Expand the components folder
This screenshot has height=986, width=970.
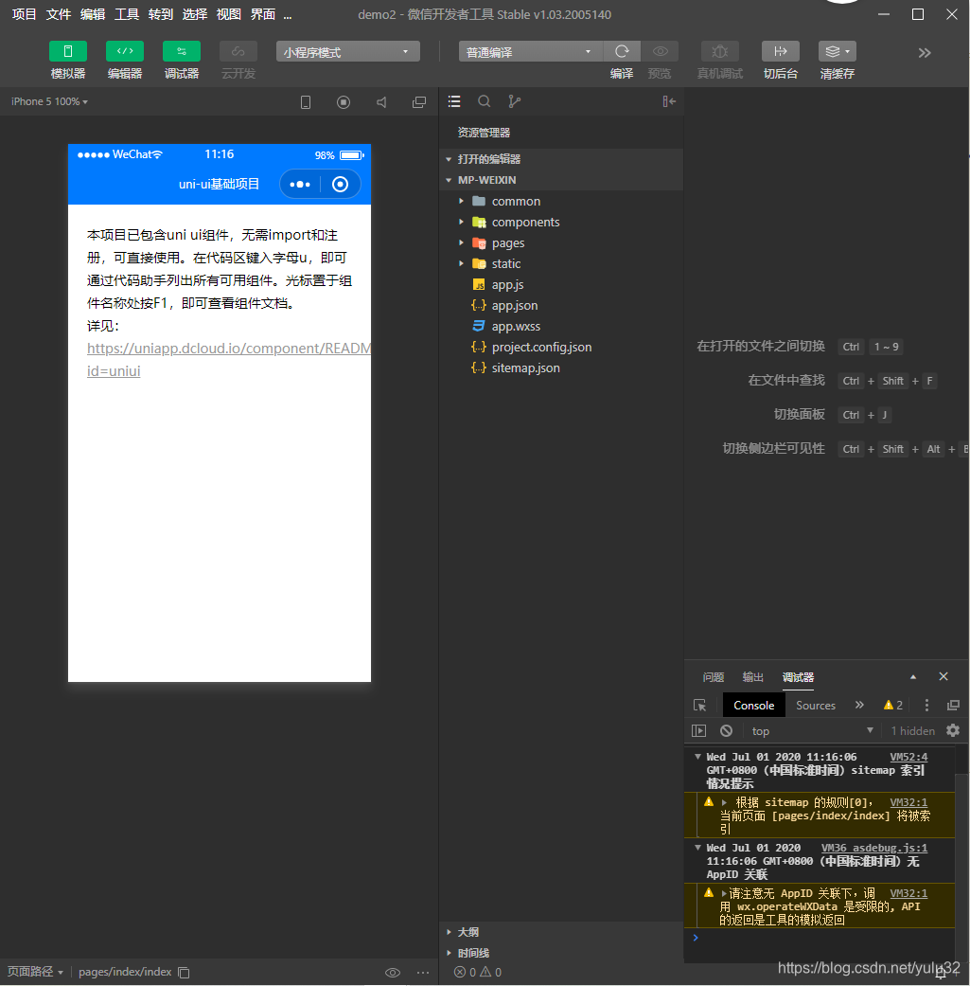[525, 223]
